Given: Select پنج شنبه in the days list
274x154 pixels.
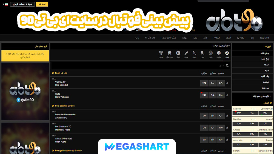Looking at the screenshot, I should coord(252,59).
